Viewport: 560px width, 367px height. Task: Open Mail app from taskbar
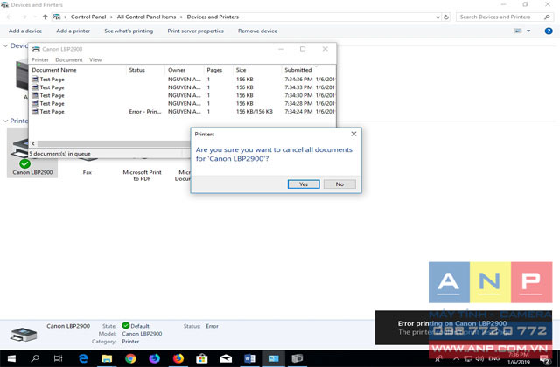226,358
